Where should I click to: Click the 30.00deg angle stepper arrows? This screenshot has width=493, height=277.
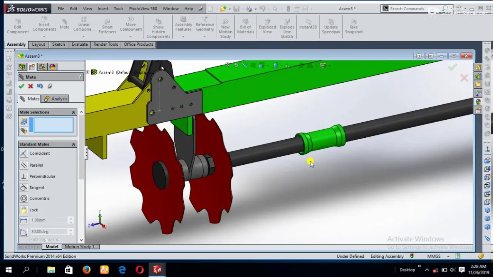click(x=70, y=232)
